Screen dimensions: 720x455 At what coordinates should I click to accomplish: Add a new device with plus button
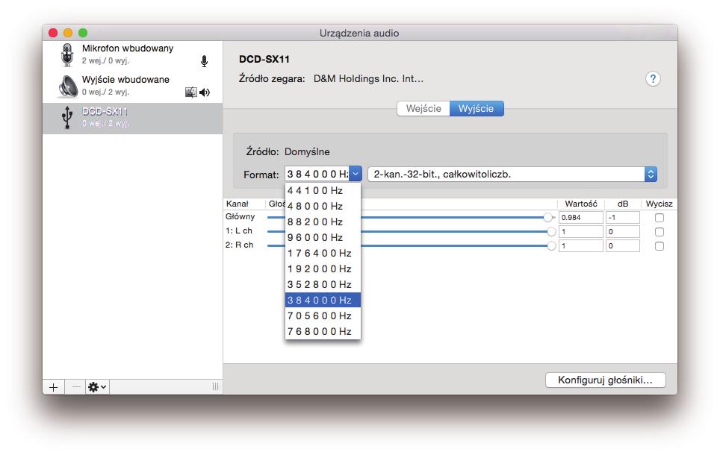53,387
